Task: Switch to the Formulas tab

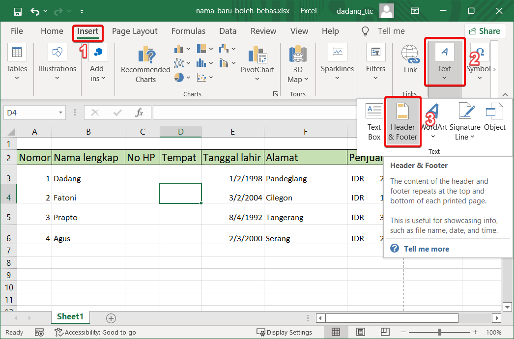Action: pos(188,31)
